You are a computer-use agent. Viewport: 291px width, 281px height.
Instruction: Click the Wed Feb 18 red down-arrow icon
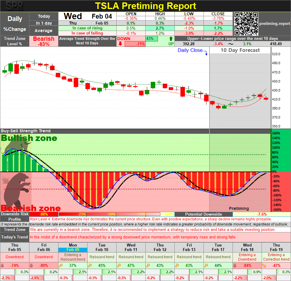tap(235, 266)
